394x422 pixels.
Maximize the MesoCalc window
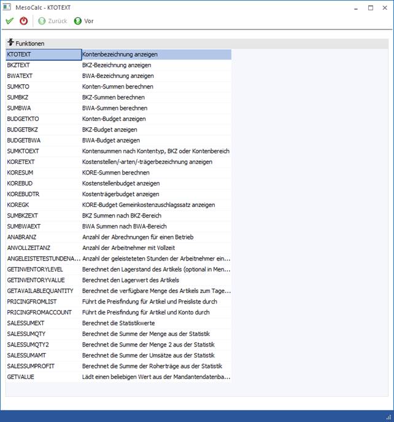(x=371, y=7)
